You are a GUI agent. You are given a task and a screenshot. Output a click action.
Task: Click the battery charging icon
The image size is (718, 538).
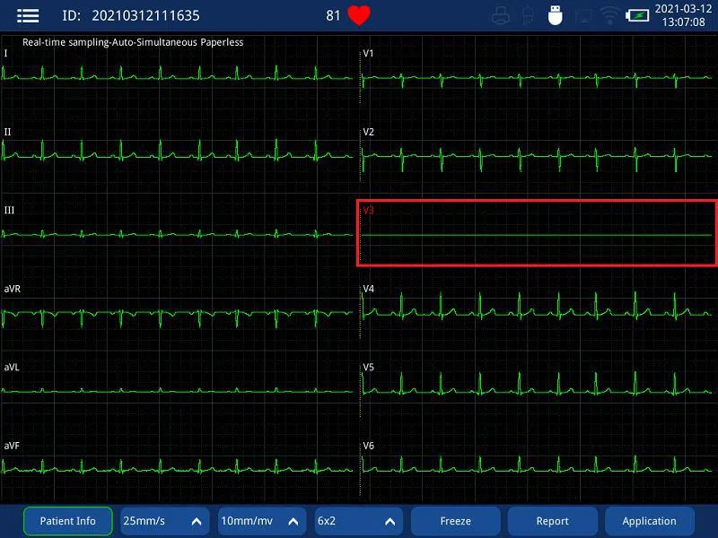[637, 16]
